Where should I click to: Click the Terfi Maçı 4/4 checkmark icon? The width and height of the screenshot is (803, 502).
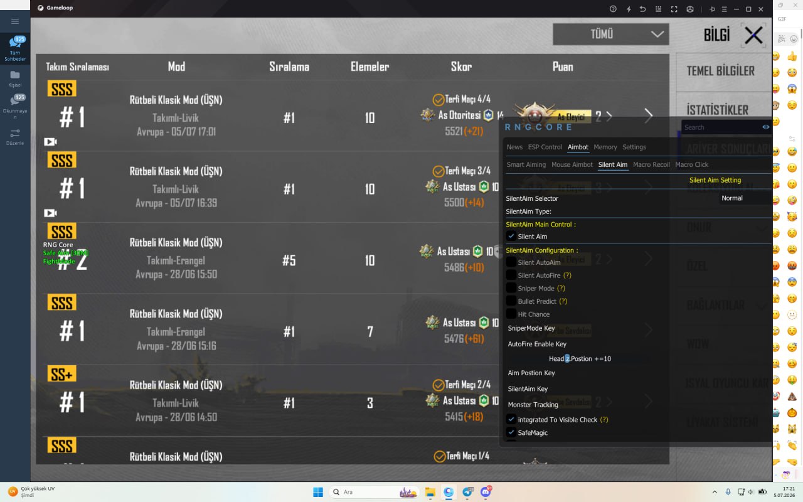[439, 100]
